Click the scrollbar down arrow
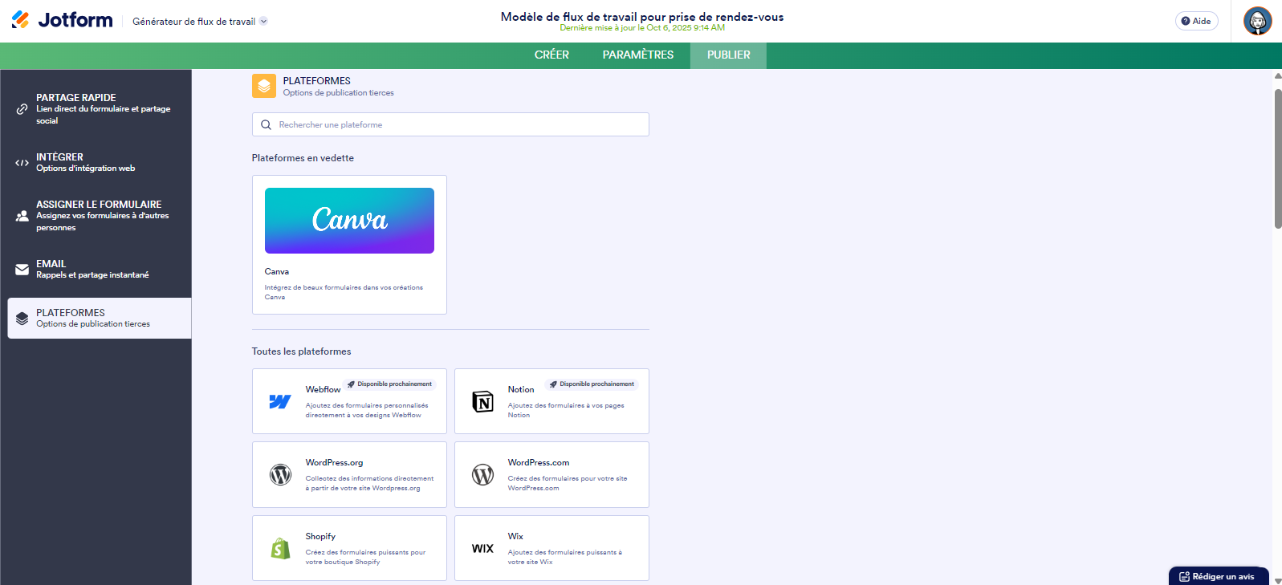 click(x=1278, y=580)
